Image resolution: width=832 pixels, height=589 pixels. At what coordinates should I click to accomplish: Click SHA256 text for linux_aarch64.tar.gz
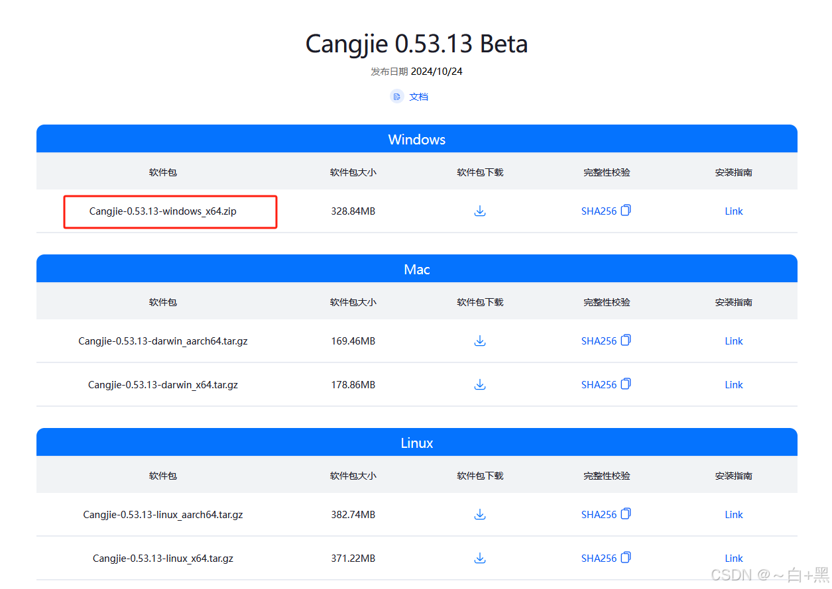(x=599, y=515)
